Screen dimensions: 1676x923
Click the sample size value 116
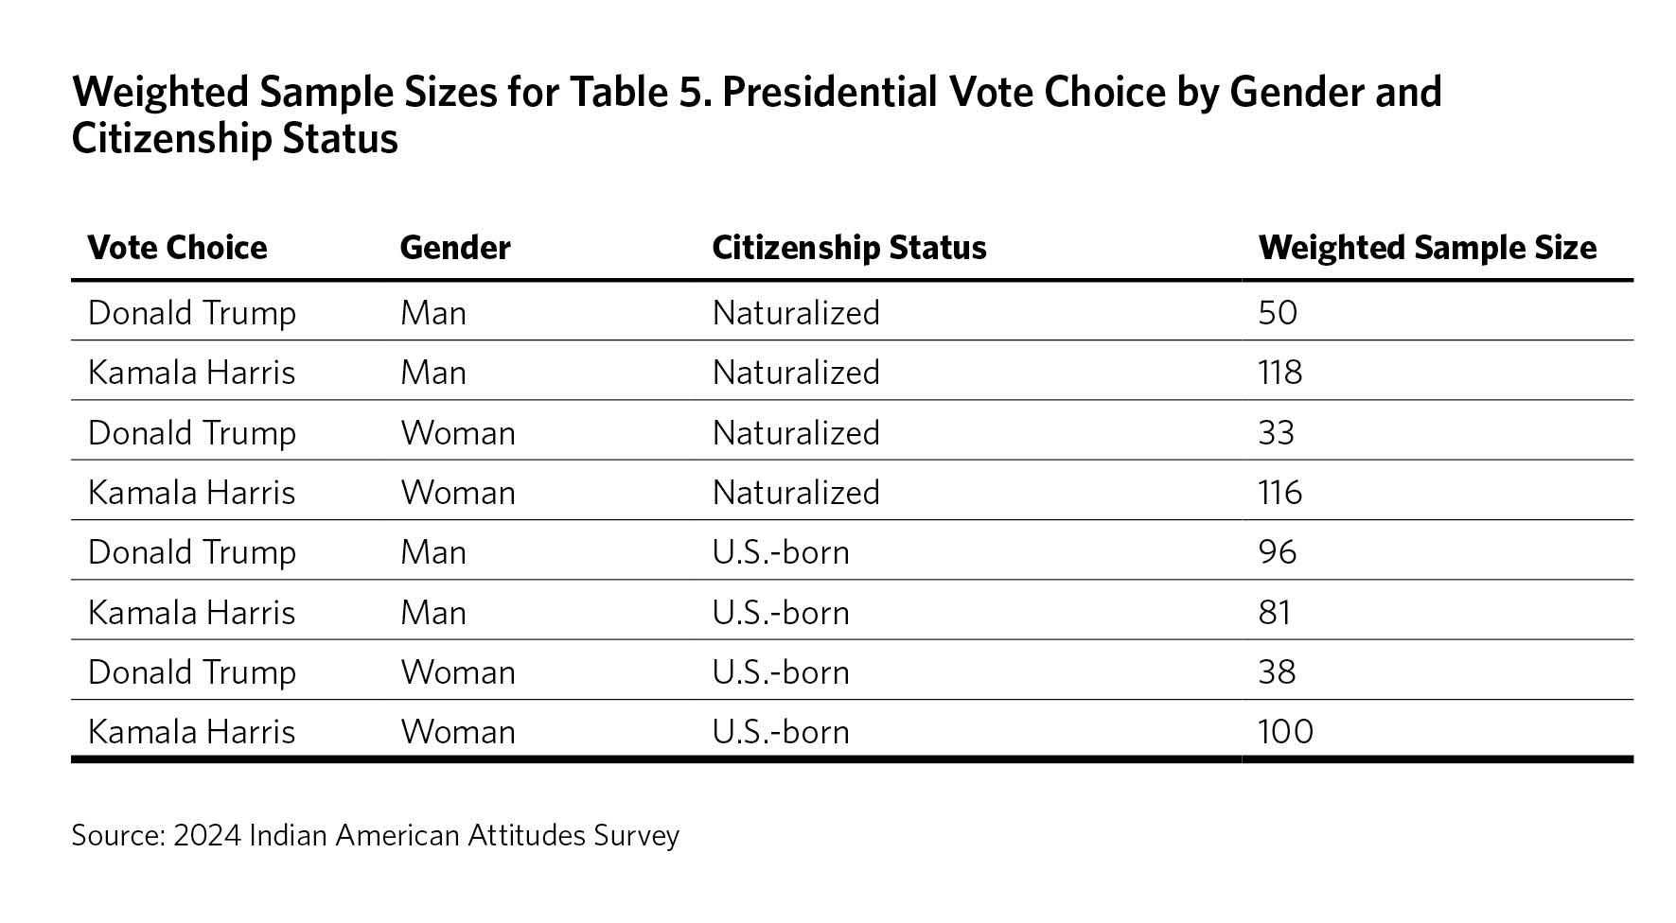point(1279,493)
